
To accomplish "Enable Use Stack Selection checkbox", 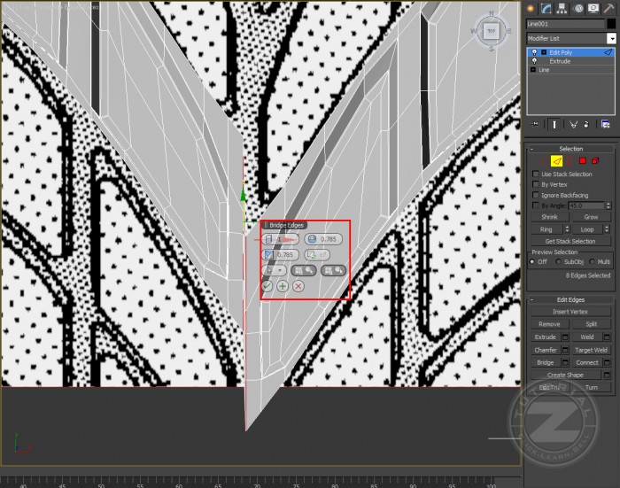I will click(x=535, y=174).
